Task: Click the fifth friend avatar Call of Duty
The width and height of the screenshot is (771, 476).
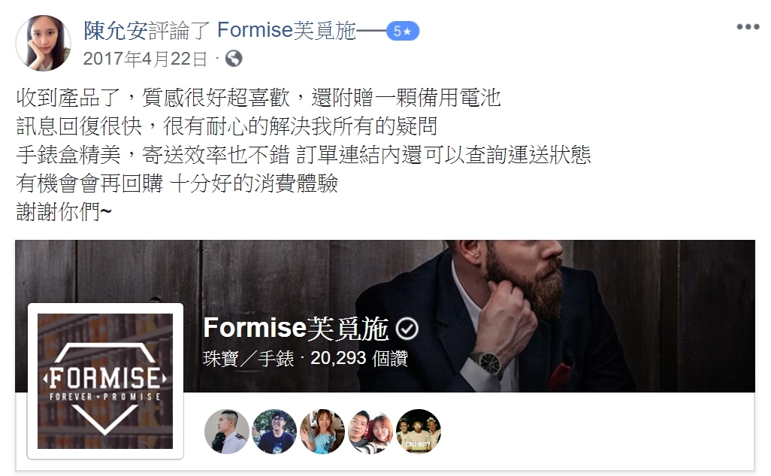Action: tap(419, 431)
